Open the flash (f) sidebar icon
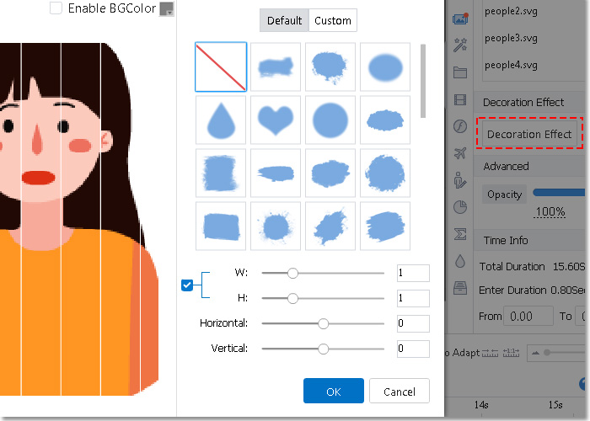The image size is (590, 421). [x=460, y=126]
